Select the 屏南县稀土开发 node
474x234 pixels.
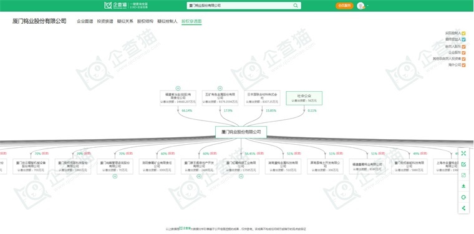coord(326,167)
